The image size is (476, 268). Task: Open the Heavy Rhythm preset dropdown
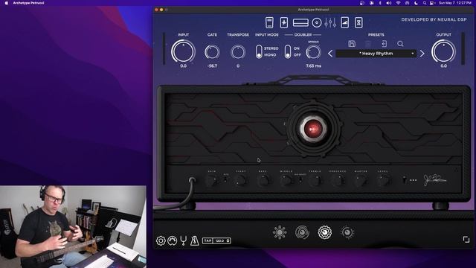(x=376, y=54)
